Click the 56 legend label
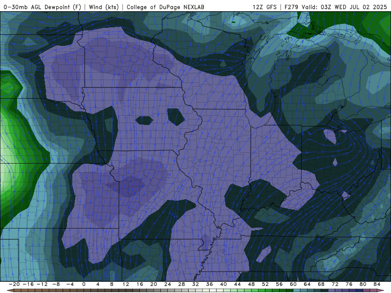Viewport: 391px width, 293px height. (279, 284)
